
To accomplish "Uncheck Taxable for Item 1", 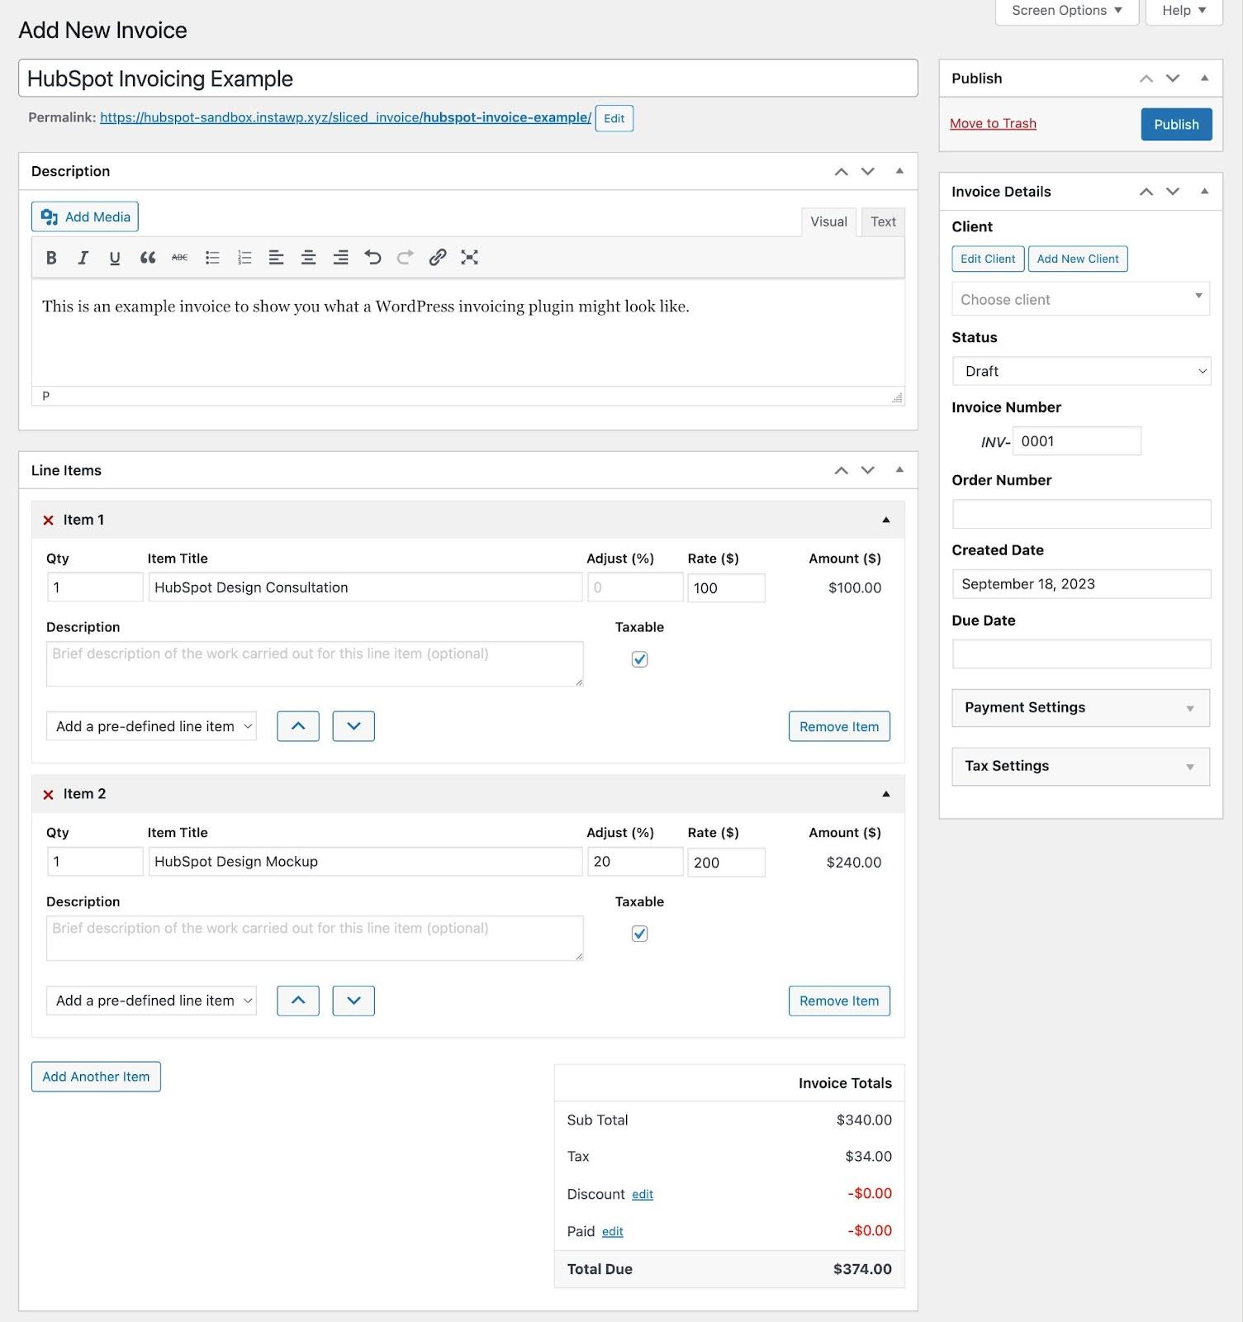I will click(639, 659).
